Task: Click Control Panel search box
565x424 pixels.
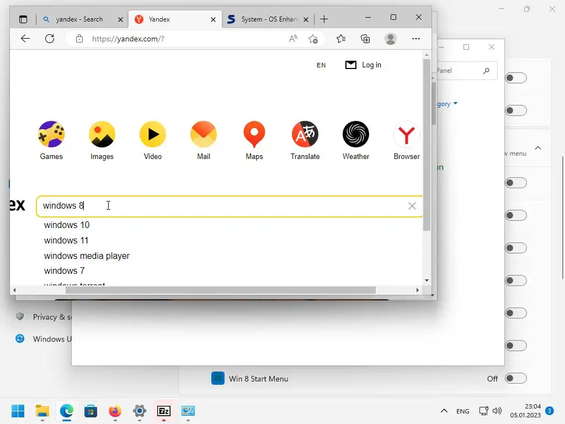Action: coord(467,71)
